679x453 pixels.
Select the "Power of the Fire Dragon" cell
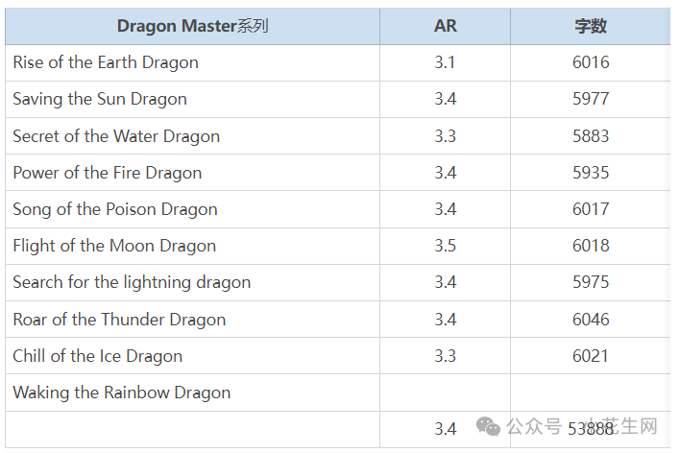(x=108, y=173)
